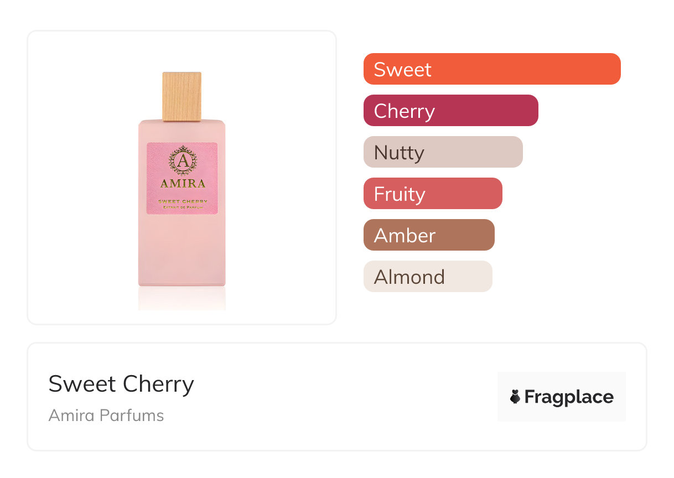This screenshot has width=674, height=478.
Task: Click the plain pink glass below the bottle label
Action: point(182,249)
